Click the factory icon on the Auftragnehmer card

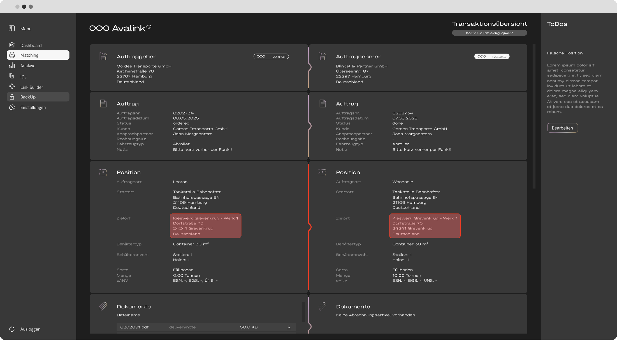pos(323,56)
